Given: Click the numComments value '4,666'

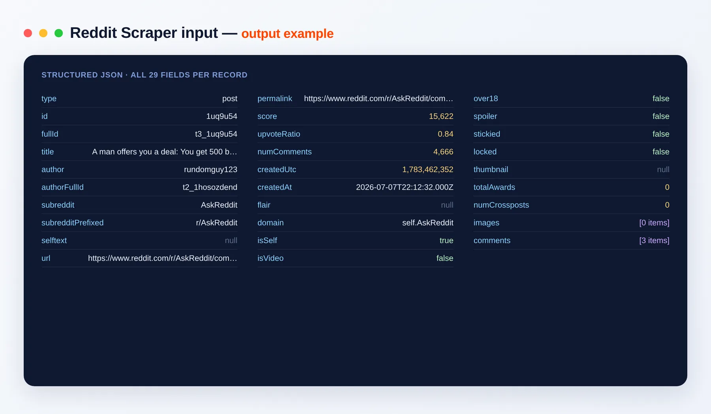Looking at the screenshot, I should [443, 152].
